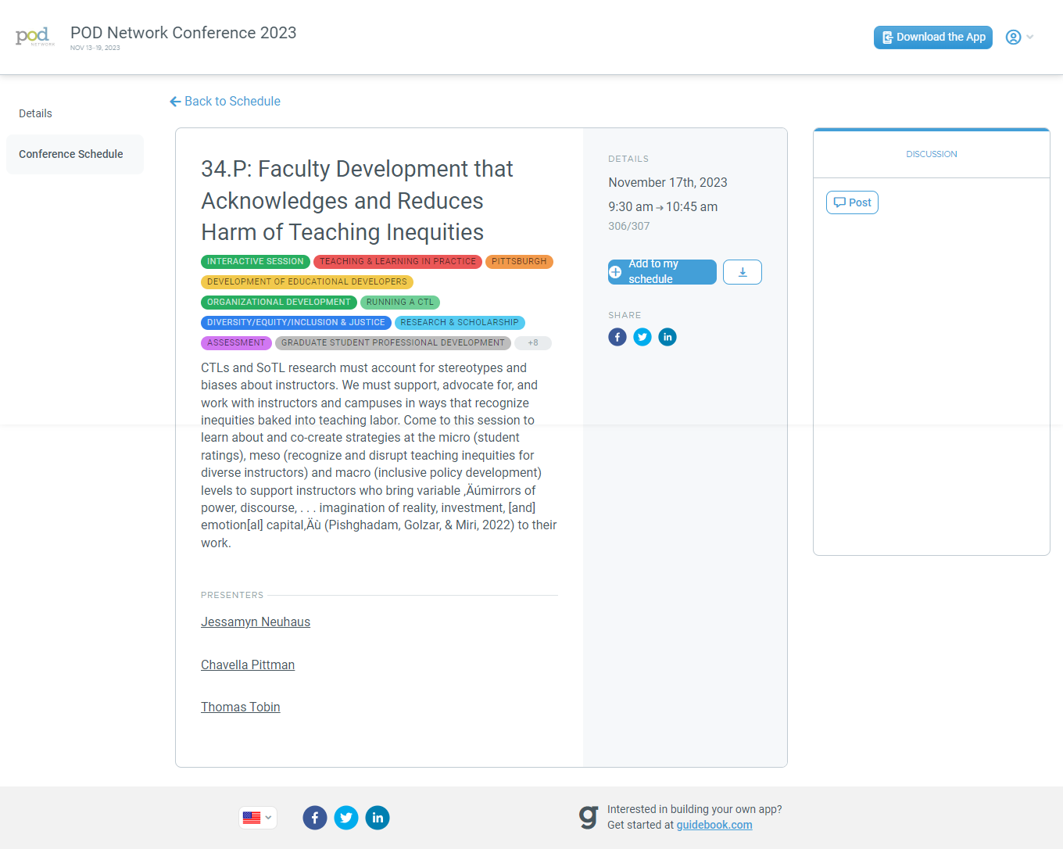Click the footer LinkedIn icon

(377, 818)
